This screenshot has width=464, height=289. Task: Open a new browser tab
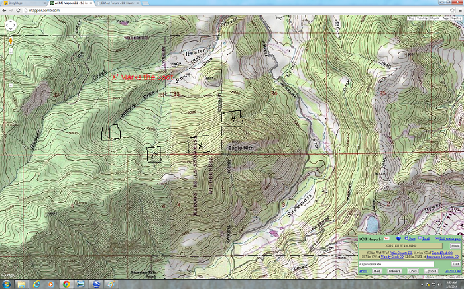pos(145,3)
